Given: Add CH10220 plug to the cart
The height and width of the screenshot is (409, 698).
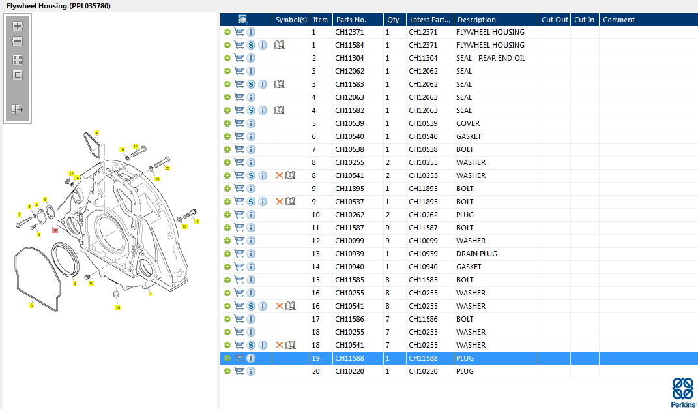Looking at the screenshot, I should tap(239, 371).
